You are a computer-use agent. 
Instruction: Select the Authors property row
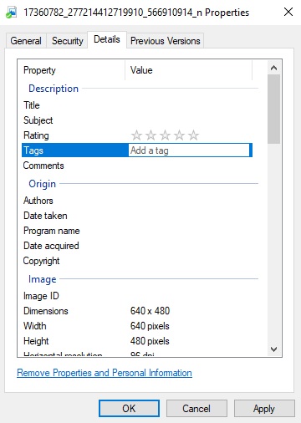(x=137, y=201)
